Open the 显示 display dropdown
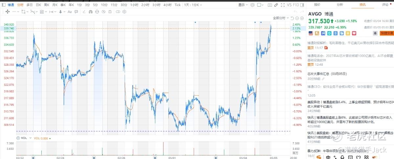The width and height of the screenshot is (394, 159). click(243, 5)
